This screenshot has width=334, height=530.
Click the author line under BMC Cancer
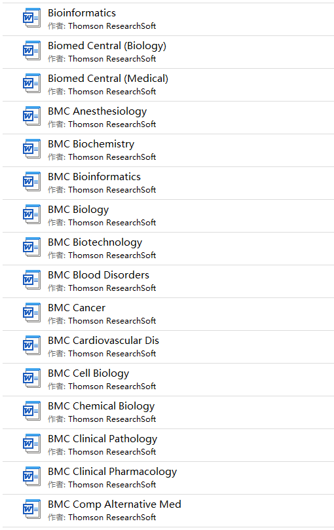point(102,321)
